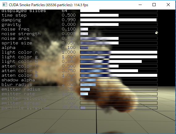
Task: Click the 'noise freq' label
Action: [15, 29]
